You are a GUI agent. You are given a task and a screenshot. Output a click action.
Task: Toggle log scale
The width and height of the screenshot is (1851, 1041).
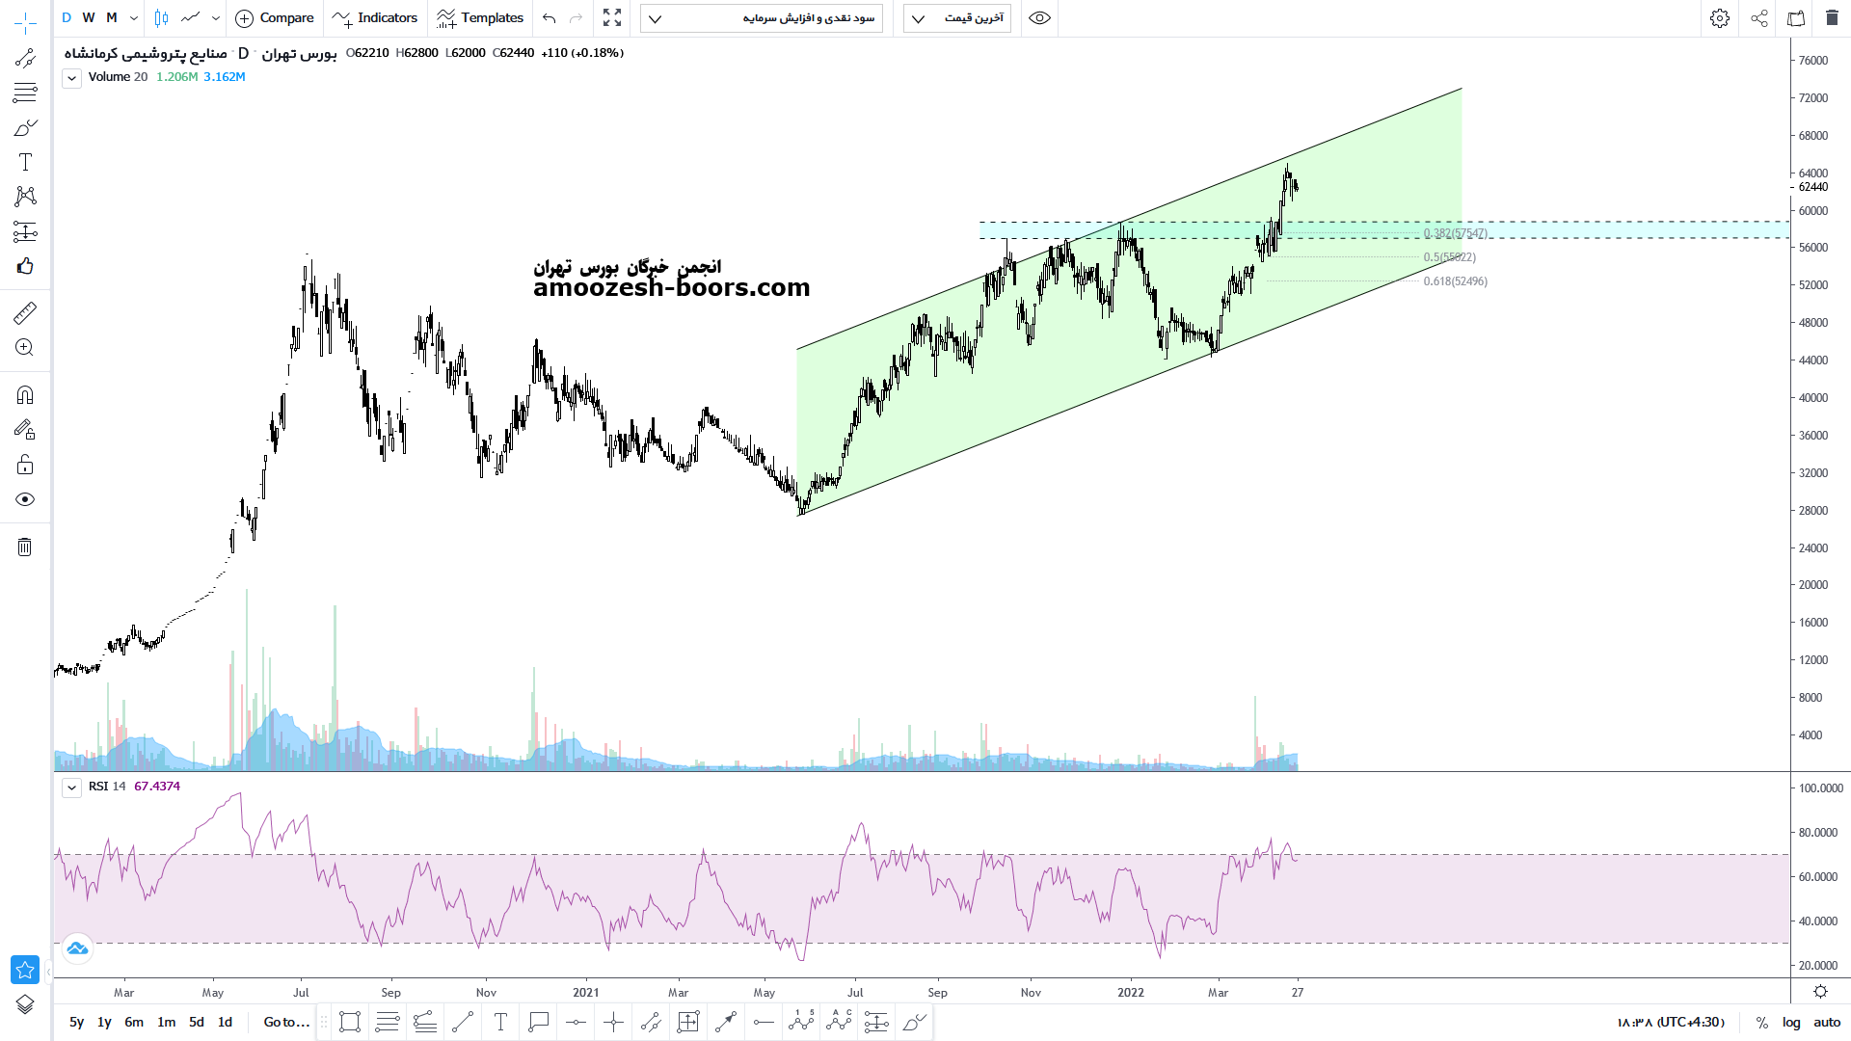pos(1791,1022)
